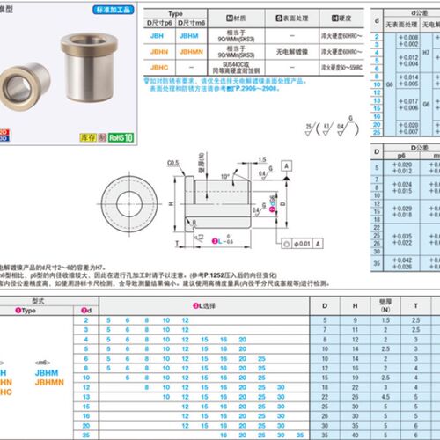The width and height of the screenshot is (440, 440).
Task: Click the d公差 table header
Action: 420,12
